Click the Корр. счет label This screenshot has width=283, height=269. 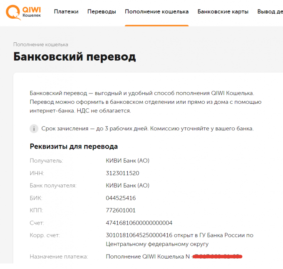click(x=45, y=235)
